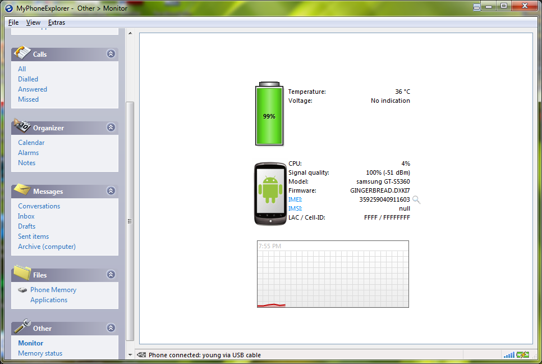Open Answered calls list
This screenshot has height=364, width=542.
[33, 89]
